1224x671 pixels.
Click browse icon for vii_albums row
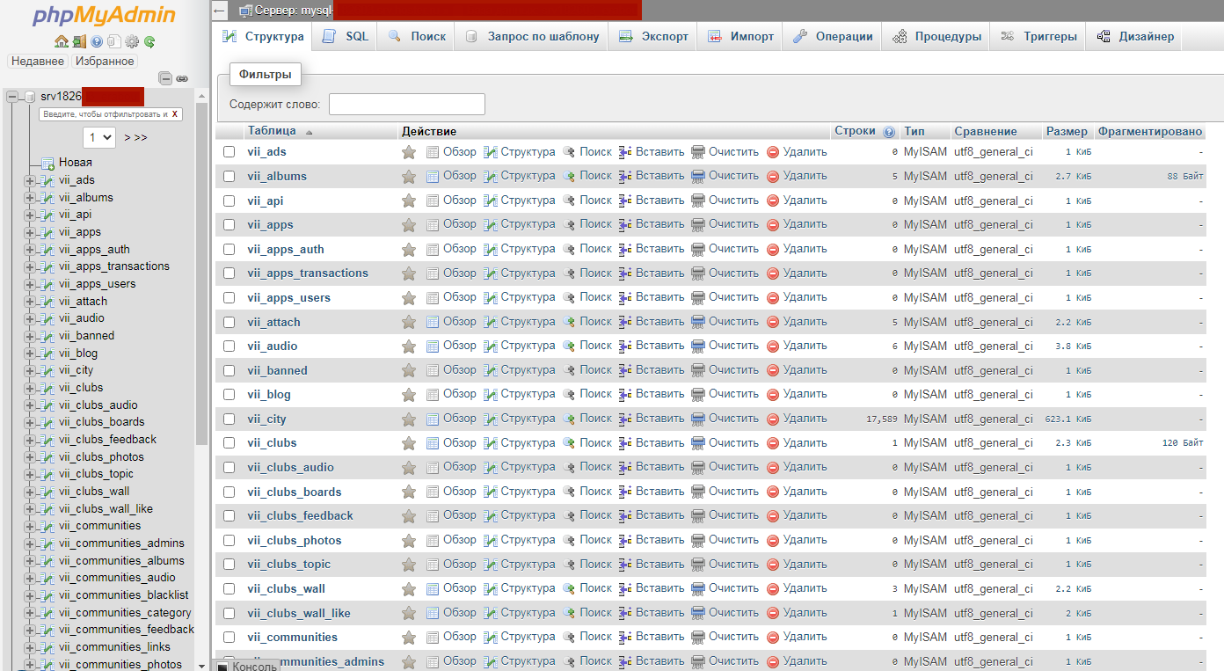click(433, 176)
